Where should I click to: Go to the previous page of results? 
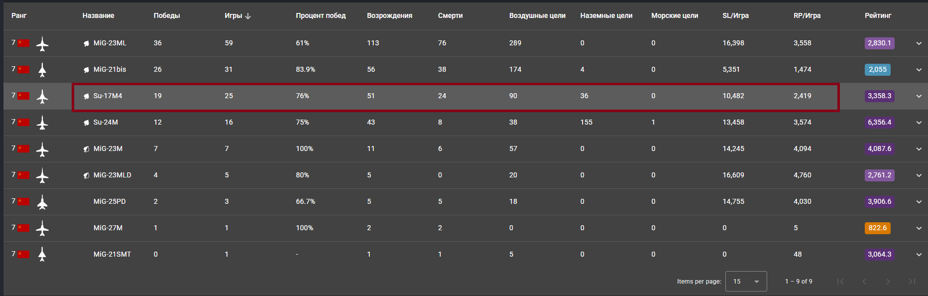tap(864, 282)
